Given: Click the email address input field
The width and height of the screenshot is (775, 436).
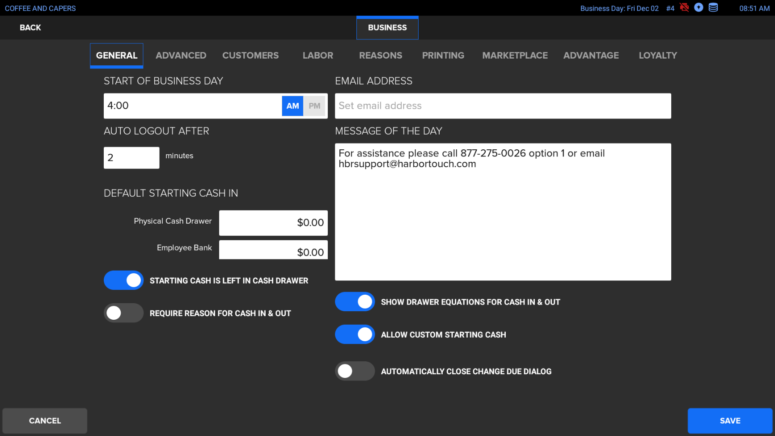Looking at the screenshot, I should 503,106.
